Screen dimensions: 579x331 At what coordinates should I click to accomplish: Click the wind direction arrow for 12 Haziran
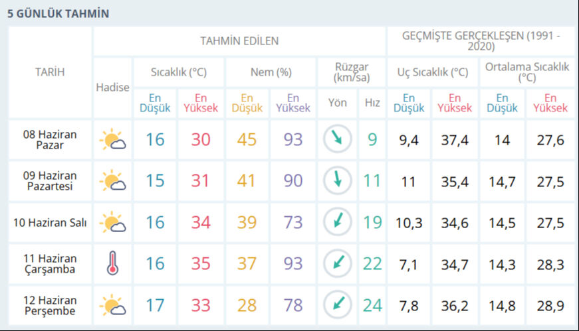(x=337, y=304)
